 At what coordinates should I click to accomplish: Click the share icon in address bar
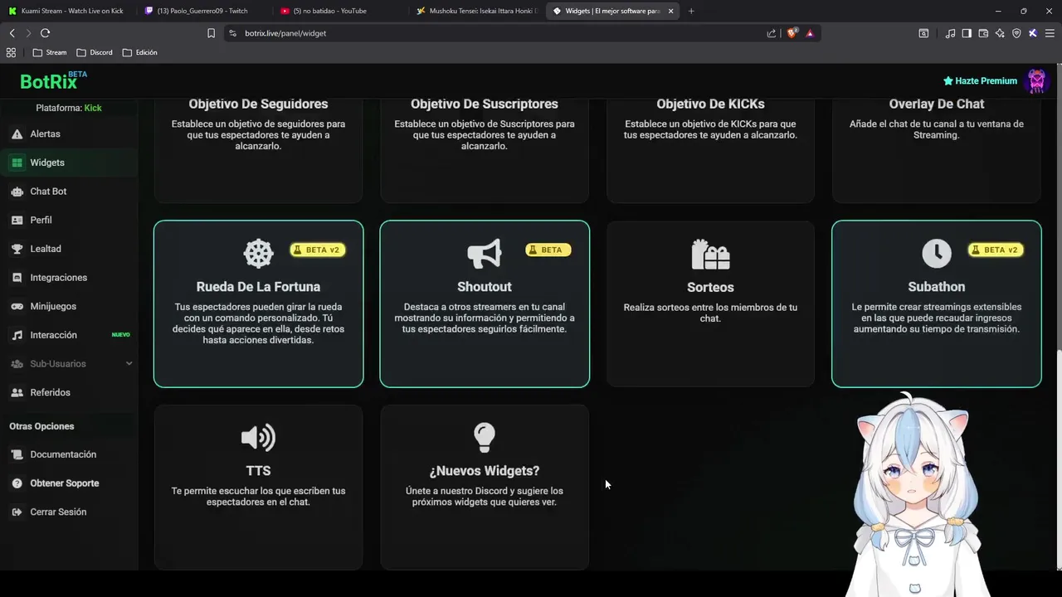(772, 33)
